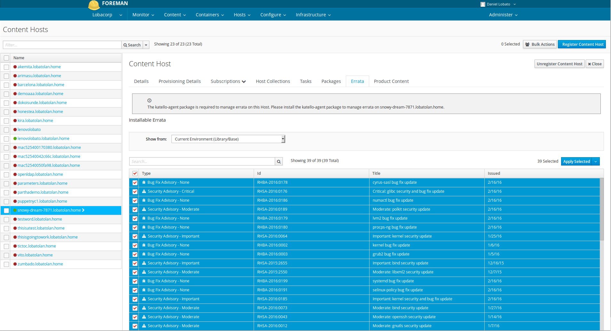Deselect the RHSA-2016:0064 kernel errata checkbox

(x=135, y=237)
